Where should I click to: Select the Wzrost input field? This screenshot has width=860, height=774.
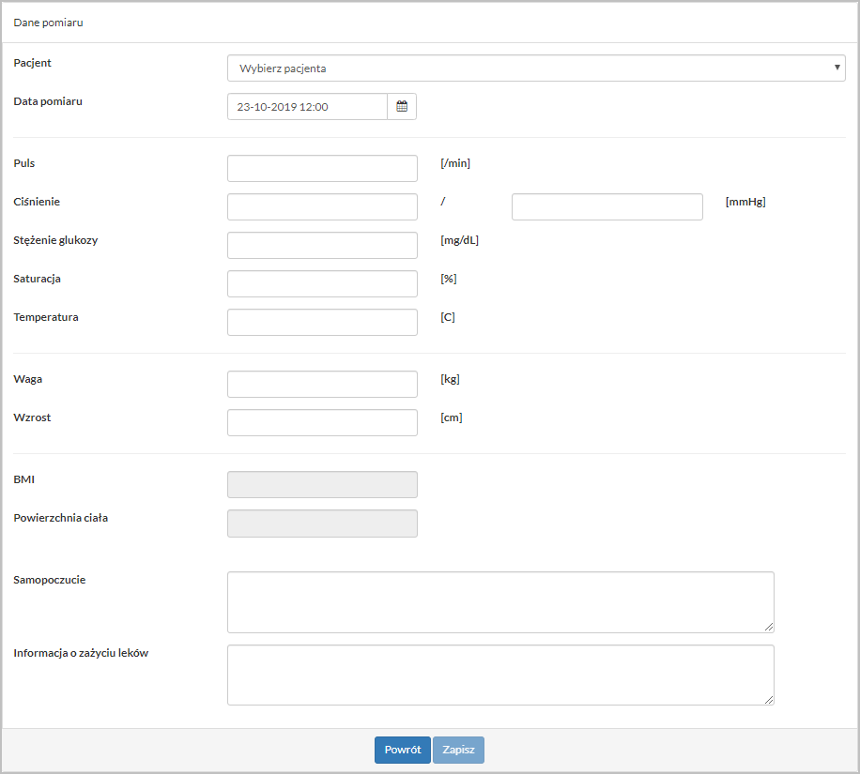pyautogui.click(x=322, y=423)
